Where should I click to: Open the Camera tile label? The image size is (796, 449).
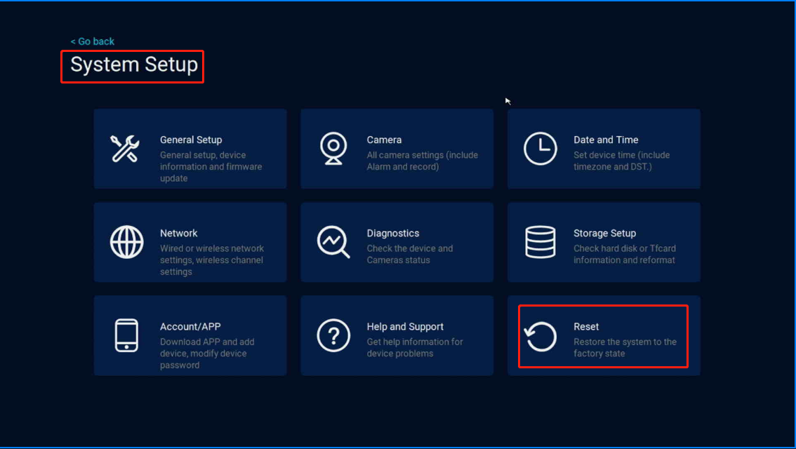[x=384, y=140]
